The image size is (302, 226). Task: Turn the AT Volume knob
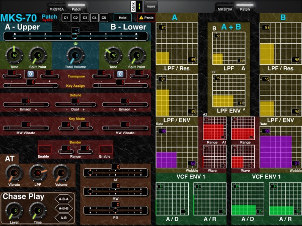click(61, 173)
